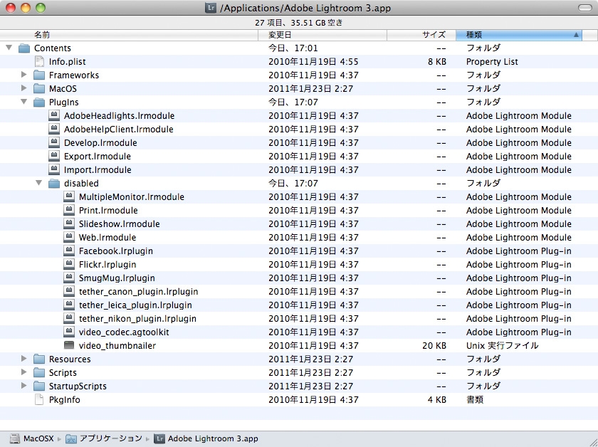Click the Facebook.lrplugin icon

69,251
